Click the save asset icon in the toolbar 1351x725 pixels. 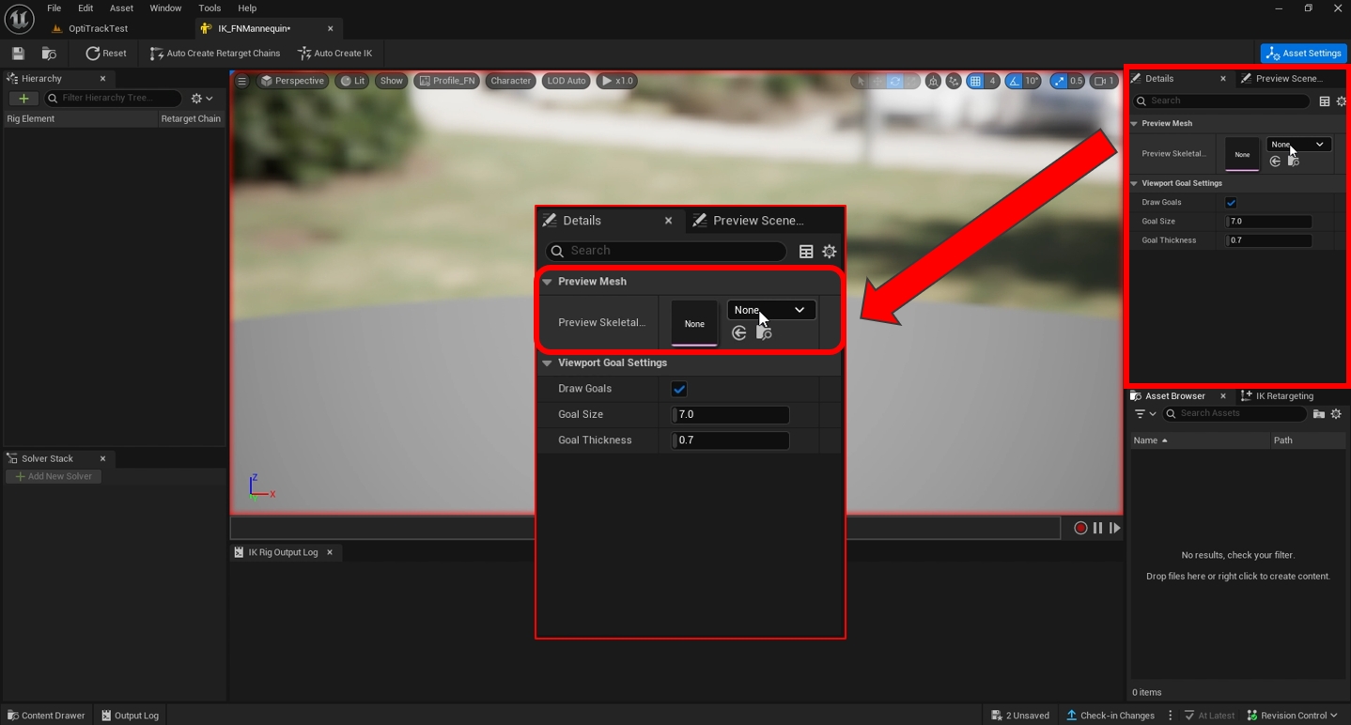(x=18, y=54)
